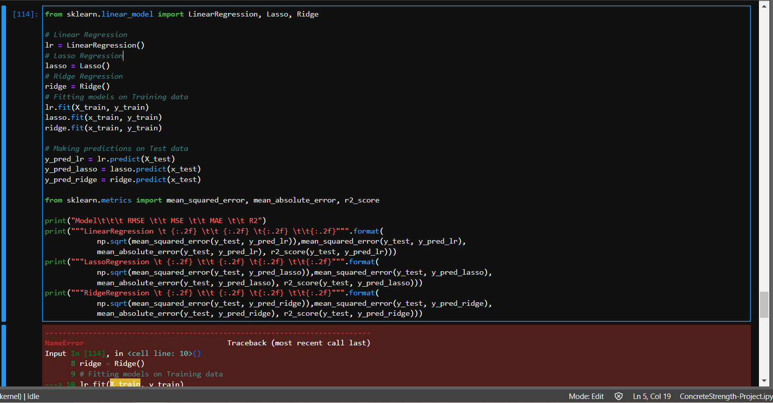The height and width of the screenshot is (403, 773).
Task: Click the 'lr.fit(X_train, y_train)' line
Action: tap(97, 107)
